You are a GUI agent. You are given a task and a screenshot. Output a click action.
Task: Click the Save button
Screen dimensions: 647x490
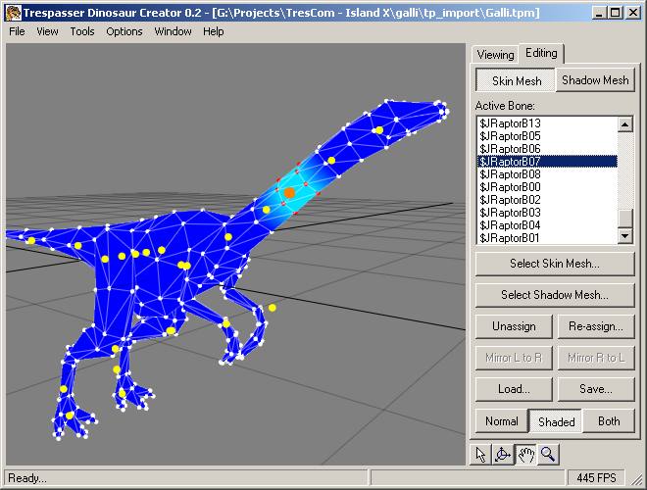click(x=595, y=389)
